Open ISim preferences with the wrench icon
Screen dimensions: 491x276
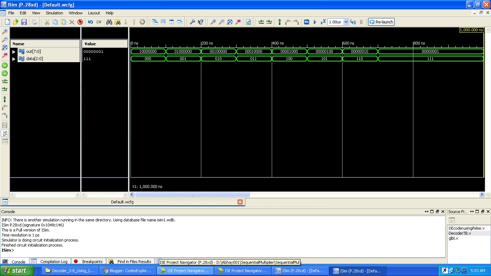pos(193,22)
